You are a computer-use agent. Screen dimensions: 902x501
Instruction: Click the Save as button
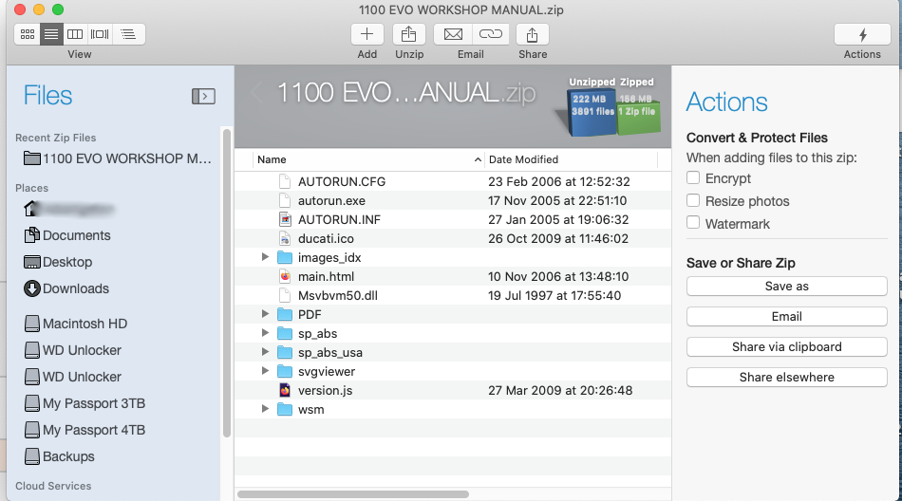click(x=786, y=286)
